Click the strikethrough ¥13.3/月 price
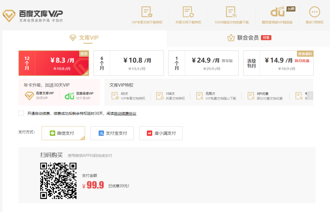Image resolution: width=330 pixels, height=212 pixels. tap(137, 68)
